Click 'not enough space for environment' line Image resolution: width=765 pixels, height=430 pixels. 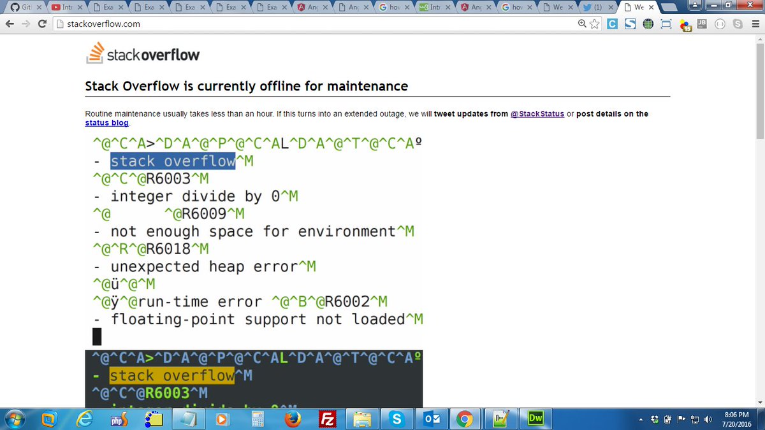(254, 231)
